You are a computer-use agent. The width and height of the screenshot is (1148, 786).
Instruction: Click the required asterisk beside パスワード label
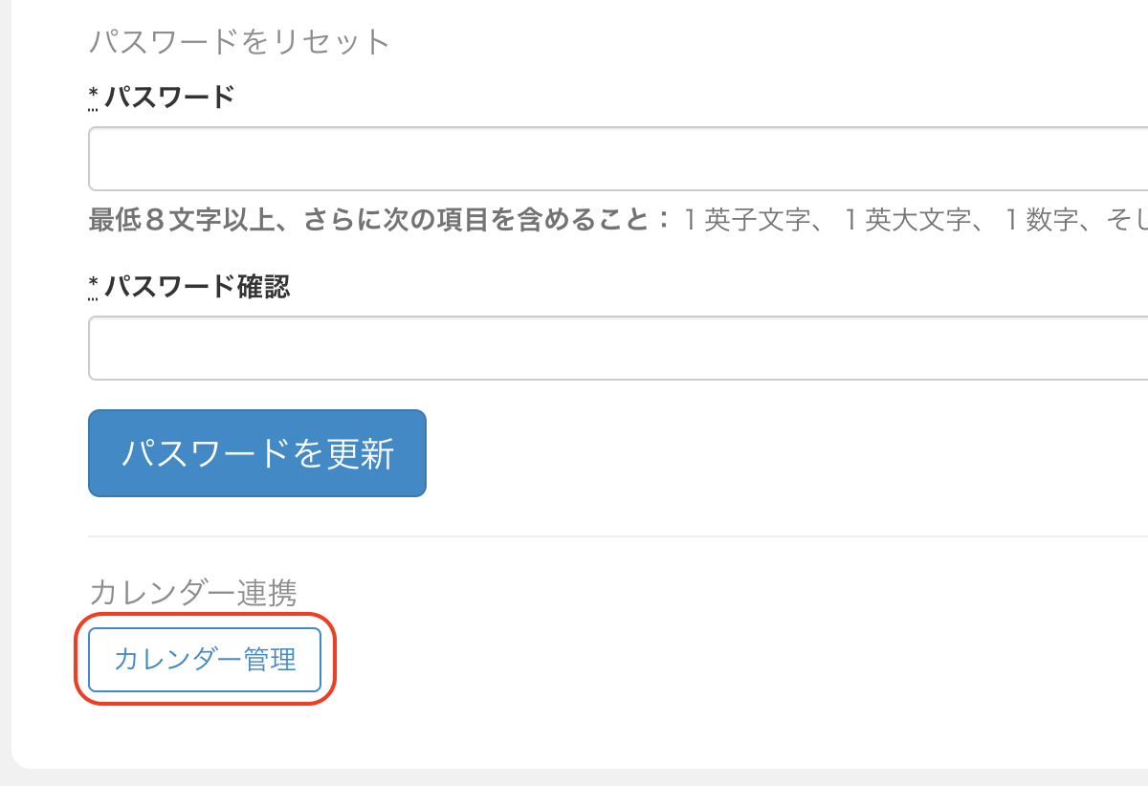coord(94,96)
